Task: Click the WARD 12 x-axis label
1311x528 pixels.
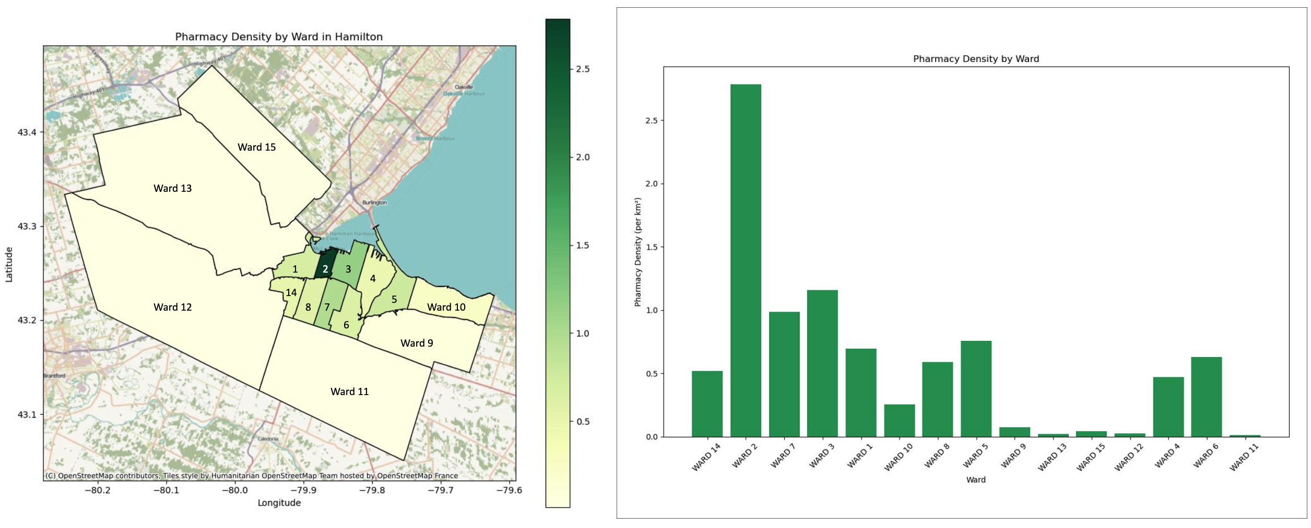Action: (1129, 457)
